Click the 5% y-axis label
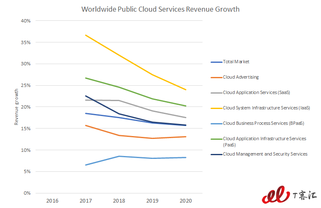Viewport: 321px width, 208px height. pyautogui.click(x=27, y=171)
